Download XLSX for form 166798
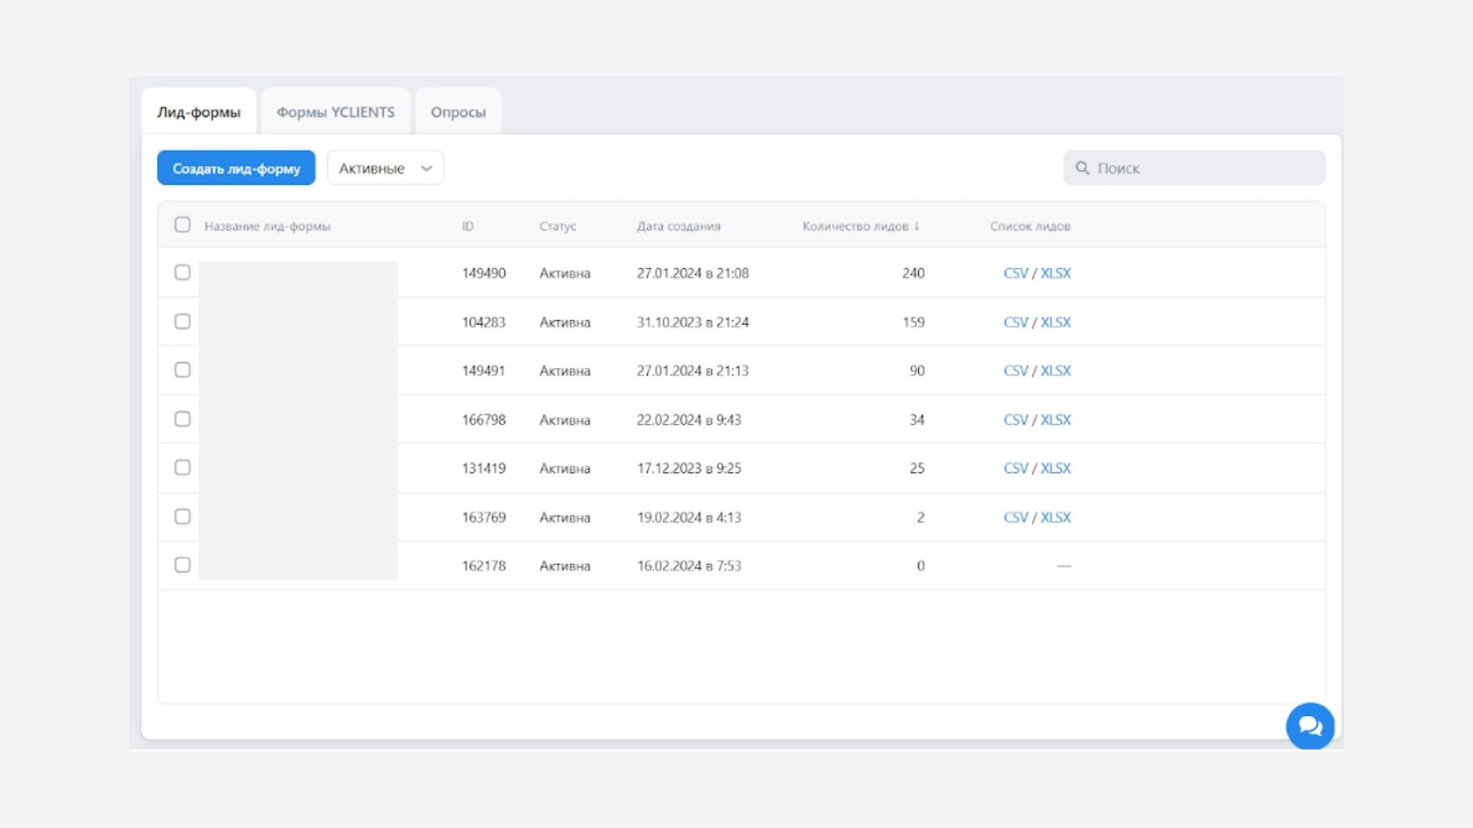The height and width of the screenshot is (828, 1473). coord(1056,420)
